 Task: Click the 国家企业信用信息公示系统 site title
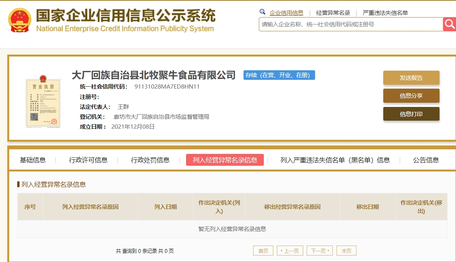point(126,16)
